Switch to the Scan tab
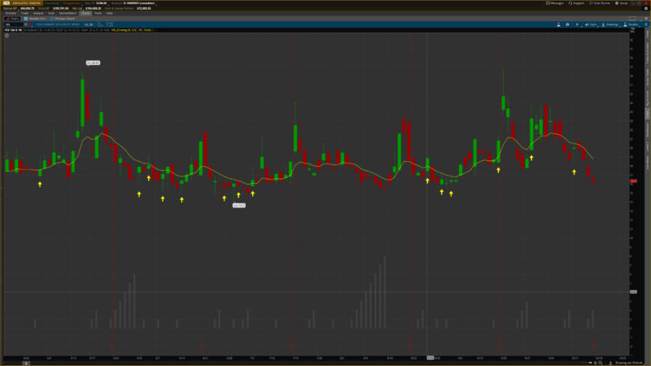 click(51, 13)
